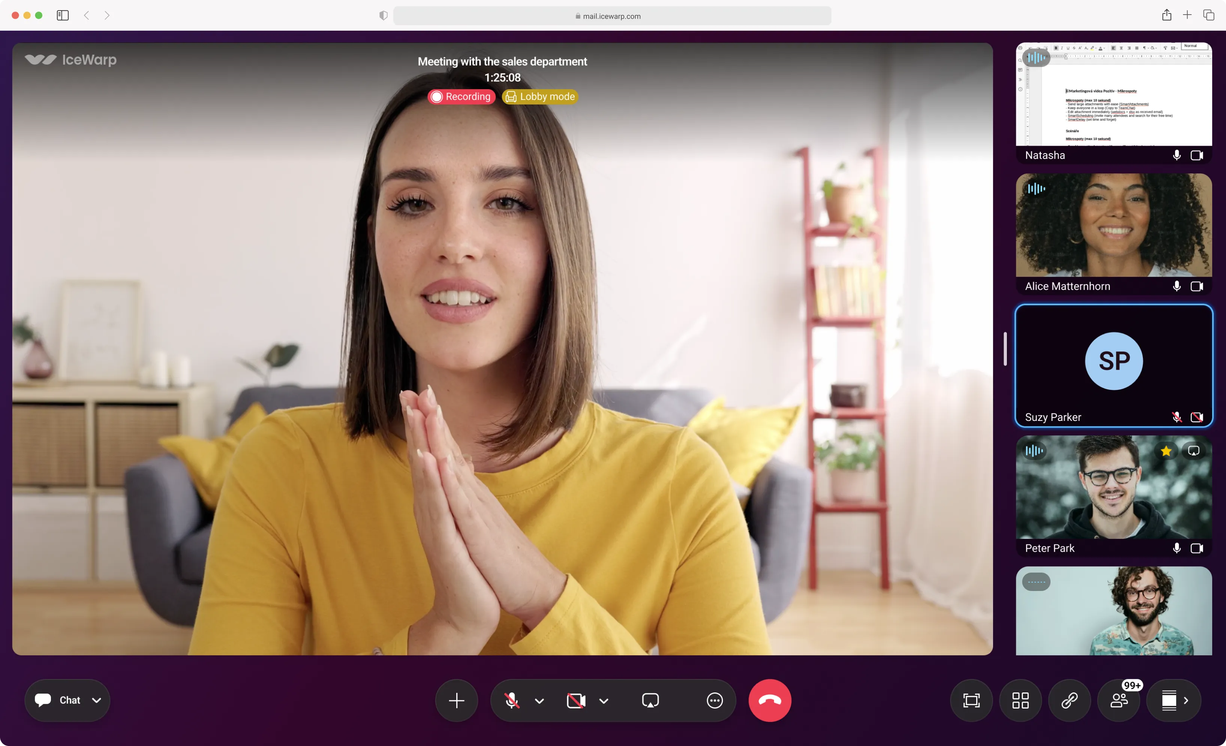Viewport: 1226px width, 746px height.
Task: Toggle Lobby mode badge
Action: tap(540, 97)
